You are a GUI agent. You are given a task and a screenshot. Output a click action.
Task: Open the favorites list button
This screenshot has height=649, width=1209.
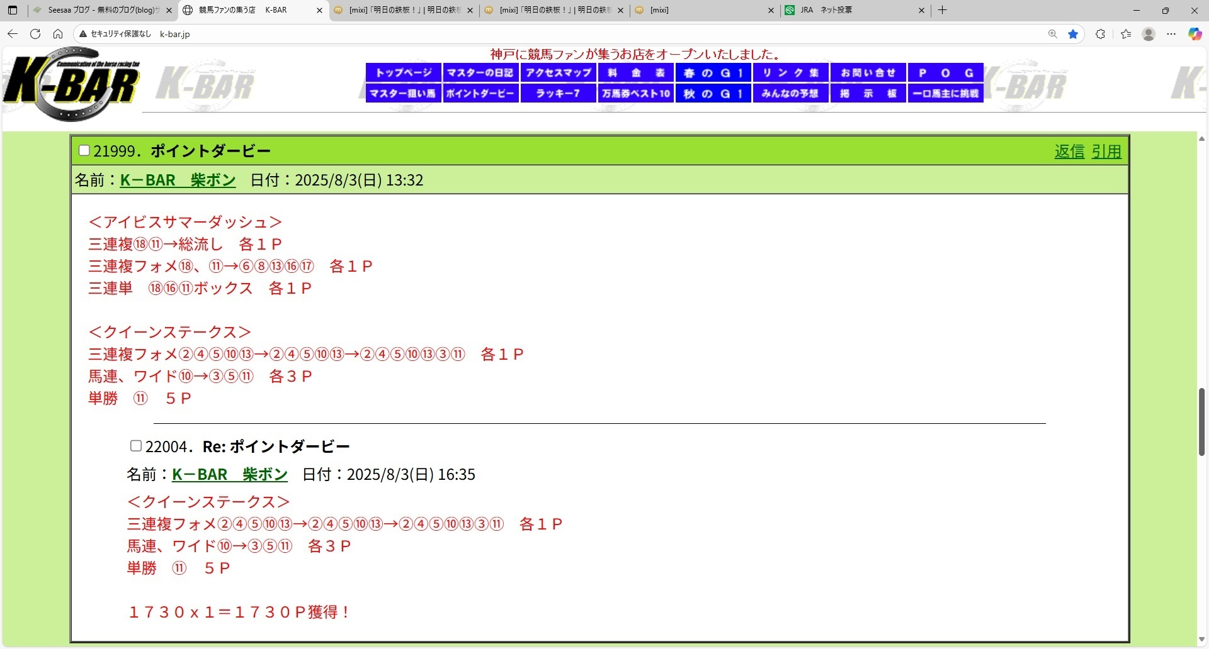click(1126, 34)
